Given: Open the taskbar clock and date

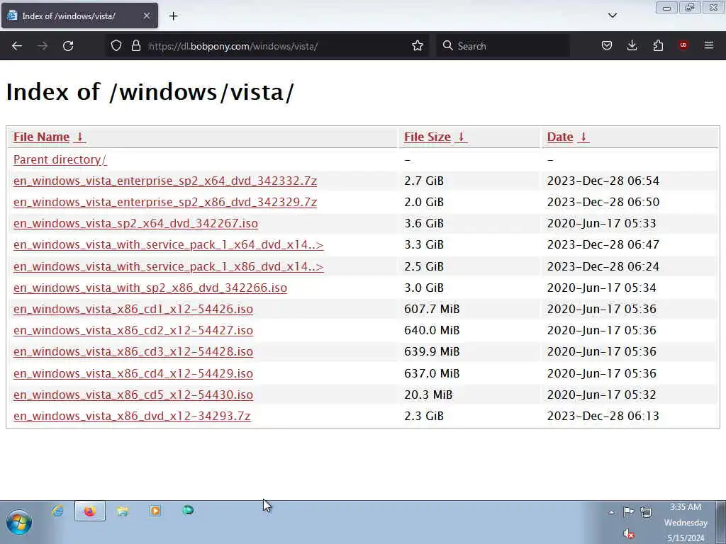Looking at the screenshot, I should [x=686, y=522].
